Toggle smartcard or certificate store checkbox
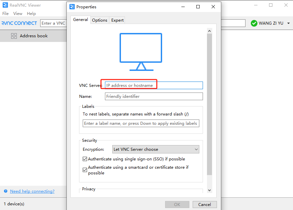This screenshot has height=210, width=293. (85, 170)
